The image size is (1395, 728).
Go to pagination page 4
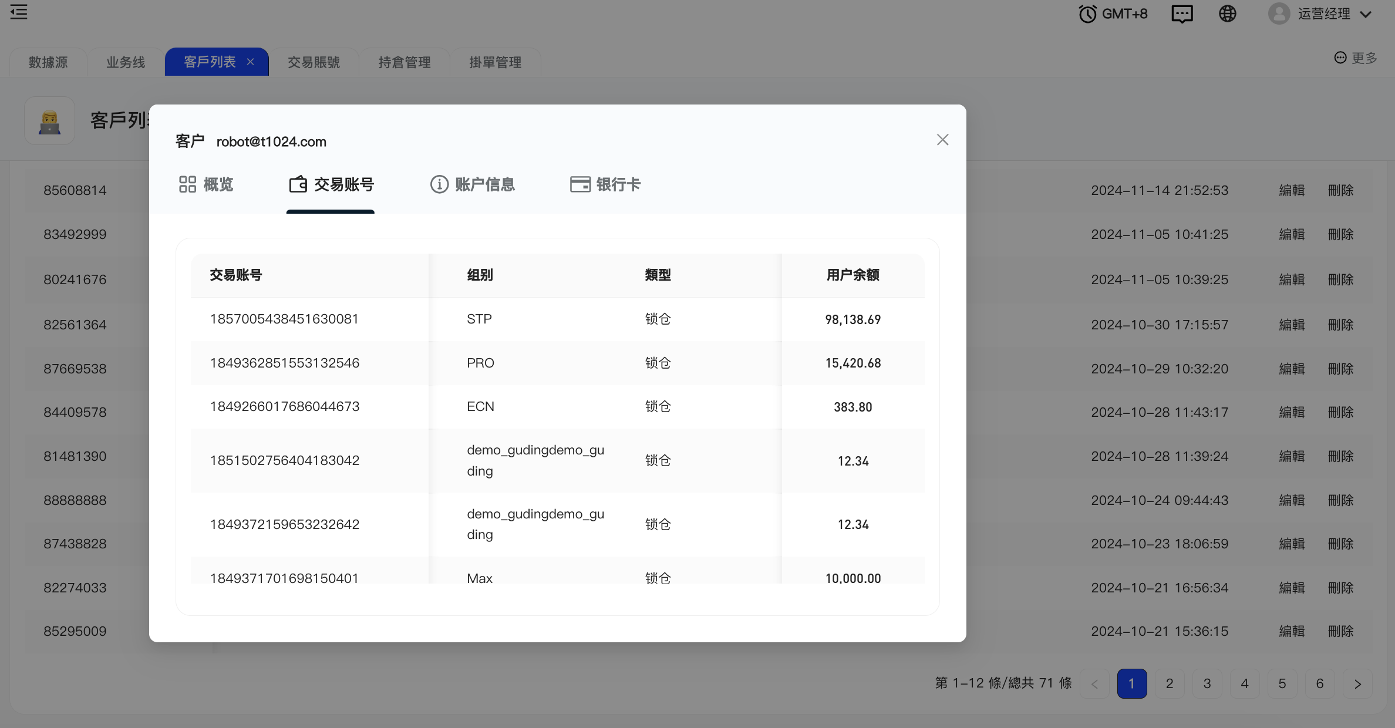1245,684
